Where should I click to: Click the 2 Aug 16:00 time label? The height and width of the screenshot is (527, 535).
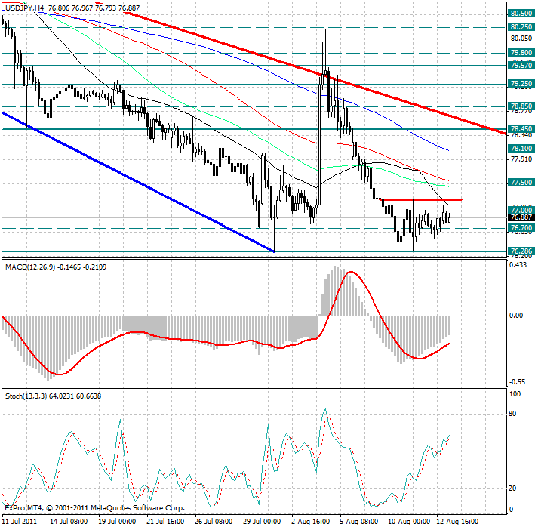[x=310, y=522]
